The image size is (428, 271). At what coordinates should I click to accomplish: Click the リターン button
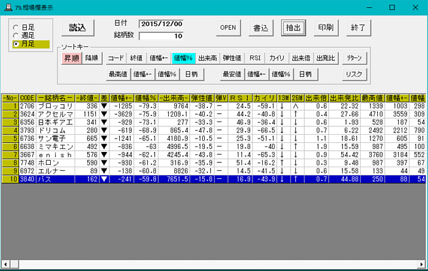tap(354, 58)
